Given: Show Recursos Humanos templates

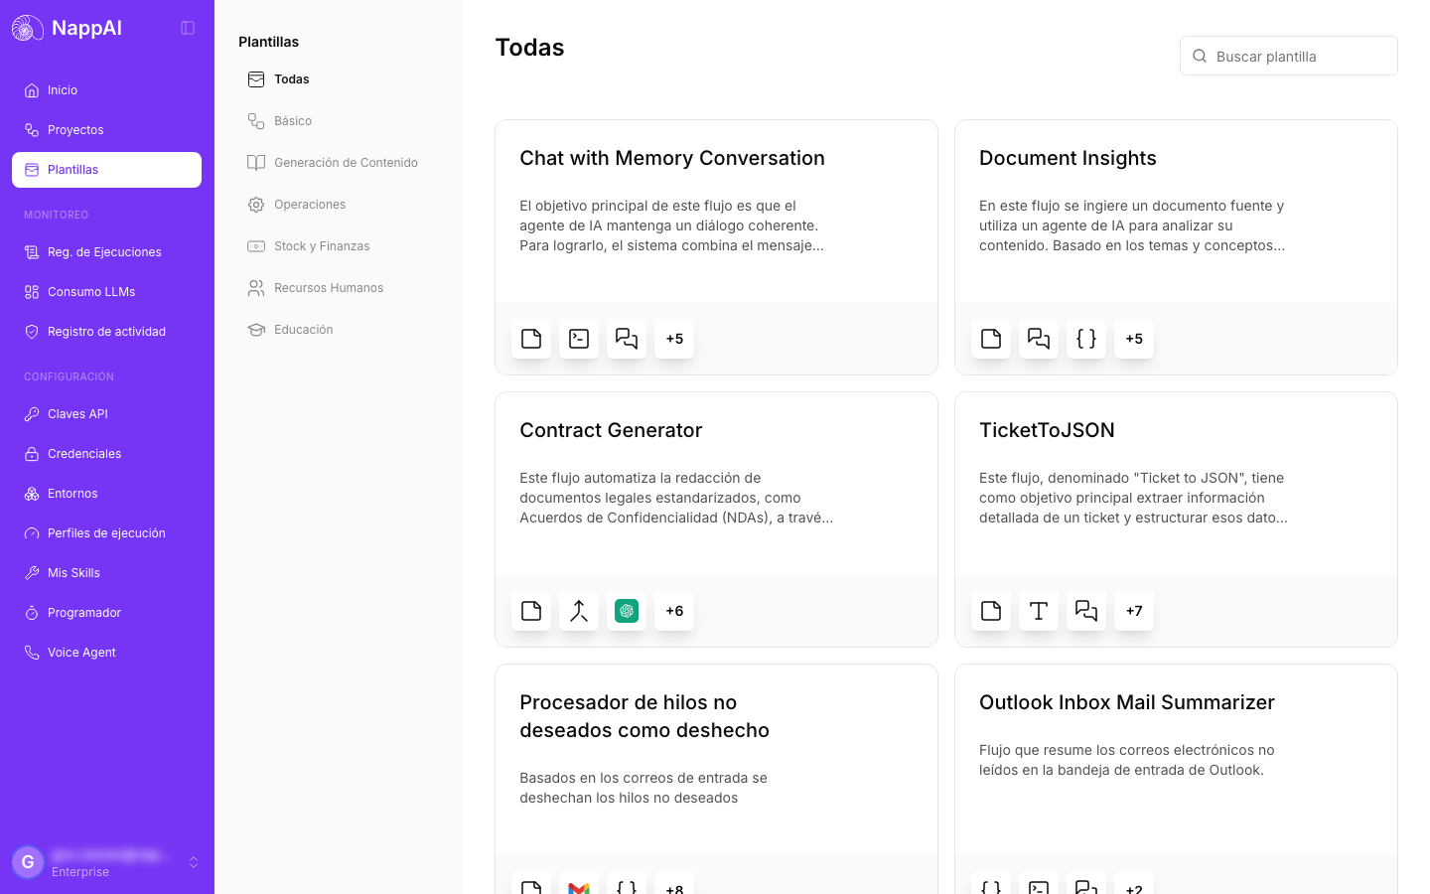Looking at the screenshot, I should 339,288.
